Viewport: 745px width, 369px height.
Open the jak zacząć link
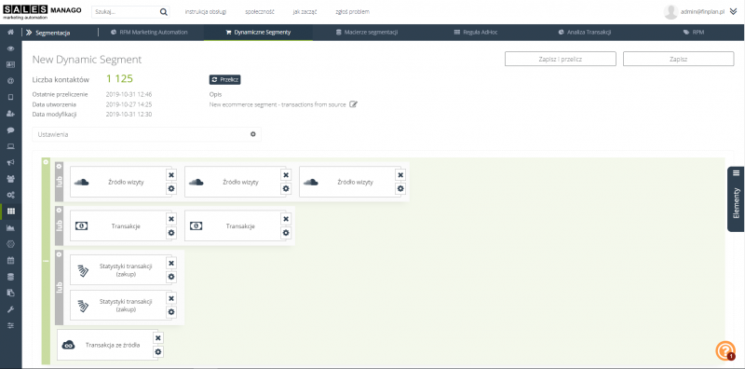[x=305, y=12]
